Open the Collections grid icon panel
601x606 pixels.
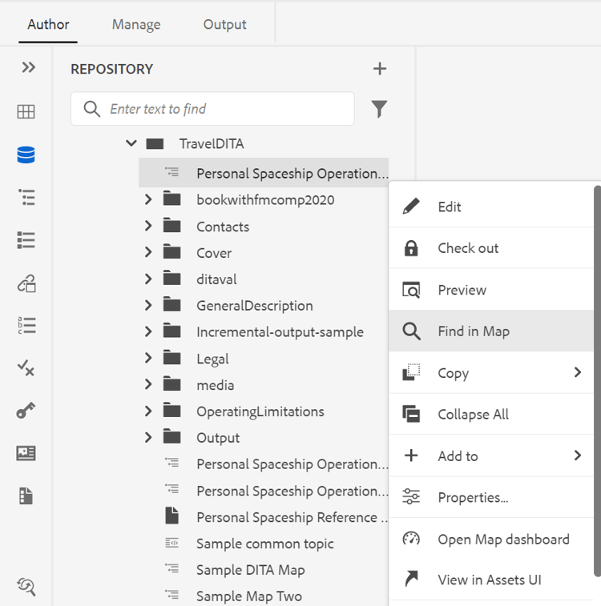click(26, 112)
